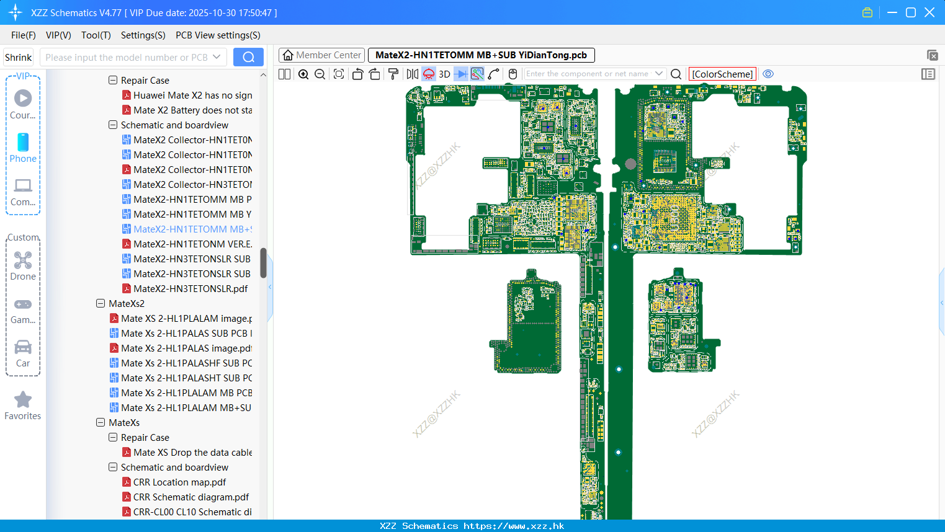Fit the board to the window

[339, 74]
